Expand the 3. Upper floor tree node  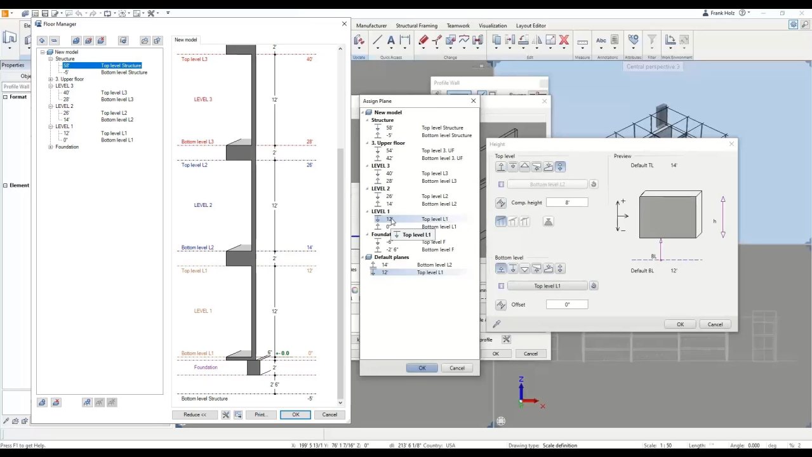point(50,79)
